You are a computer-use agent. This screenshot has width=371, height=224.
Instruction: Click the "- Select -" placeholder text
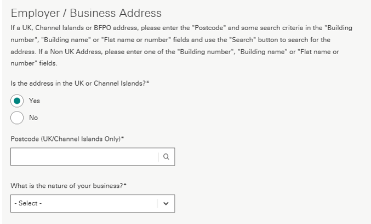(30, 203)
